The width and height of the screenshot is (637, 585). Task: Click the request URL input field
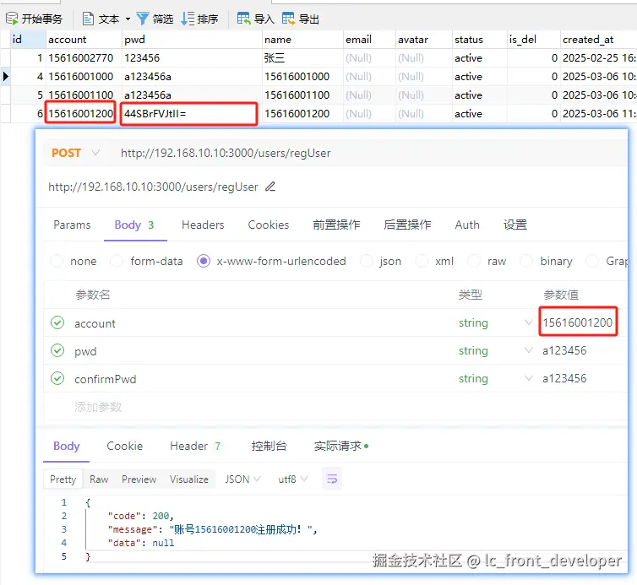pyautogui.click(x=366, y=153)
